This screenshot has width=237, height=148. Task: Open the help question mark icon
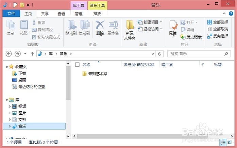click(231, 14)
